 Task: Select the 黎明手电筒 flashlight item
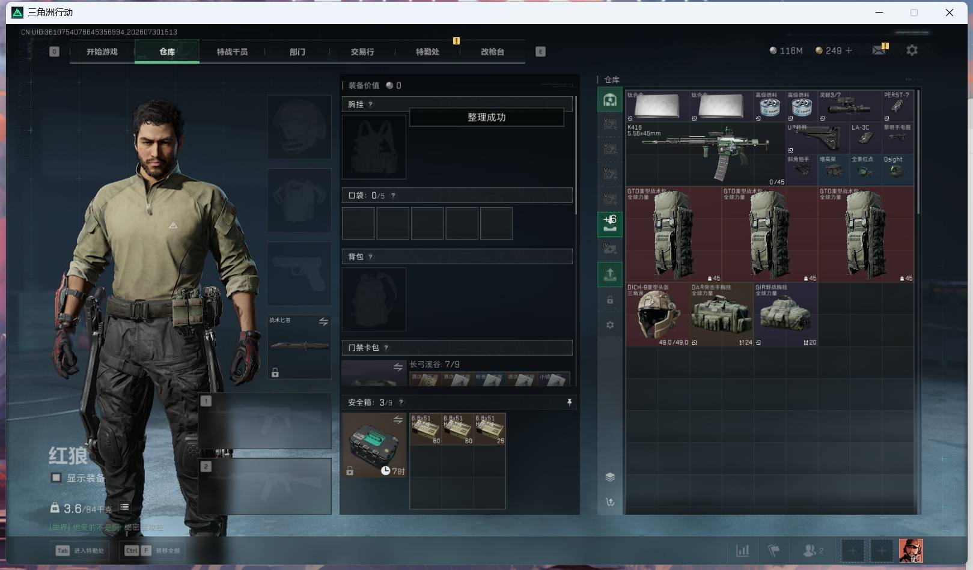pos(898,138)
